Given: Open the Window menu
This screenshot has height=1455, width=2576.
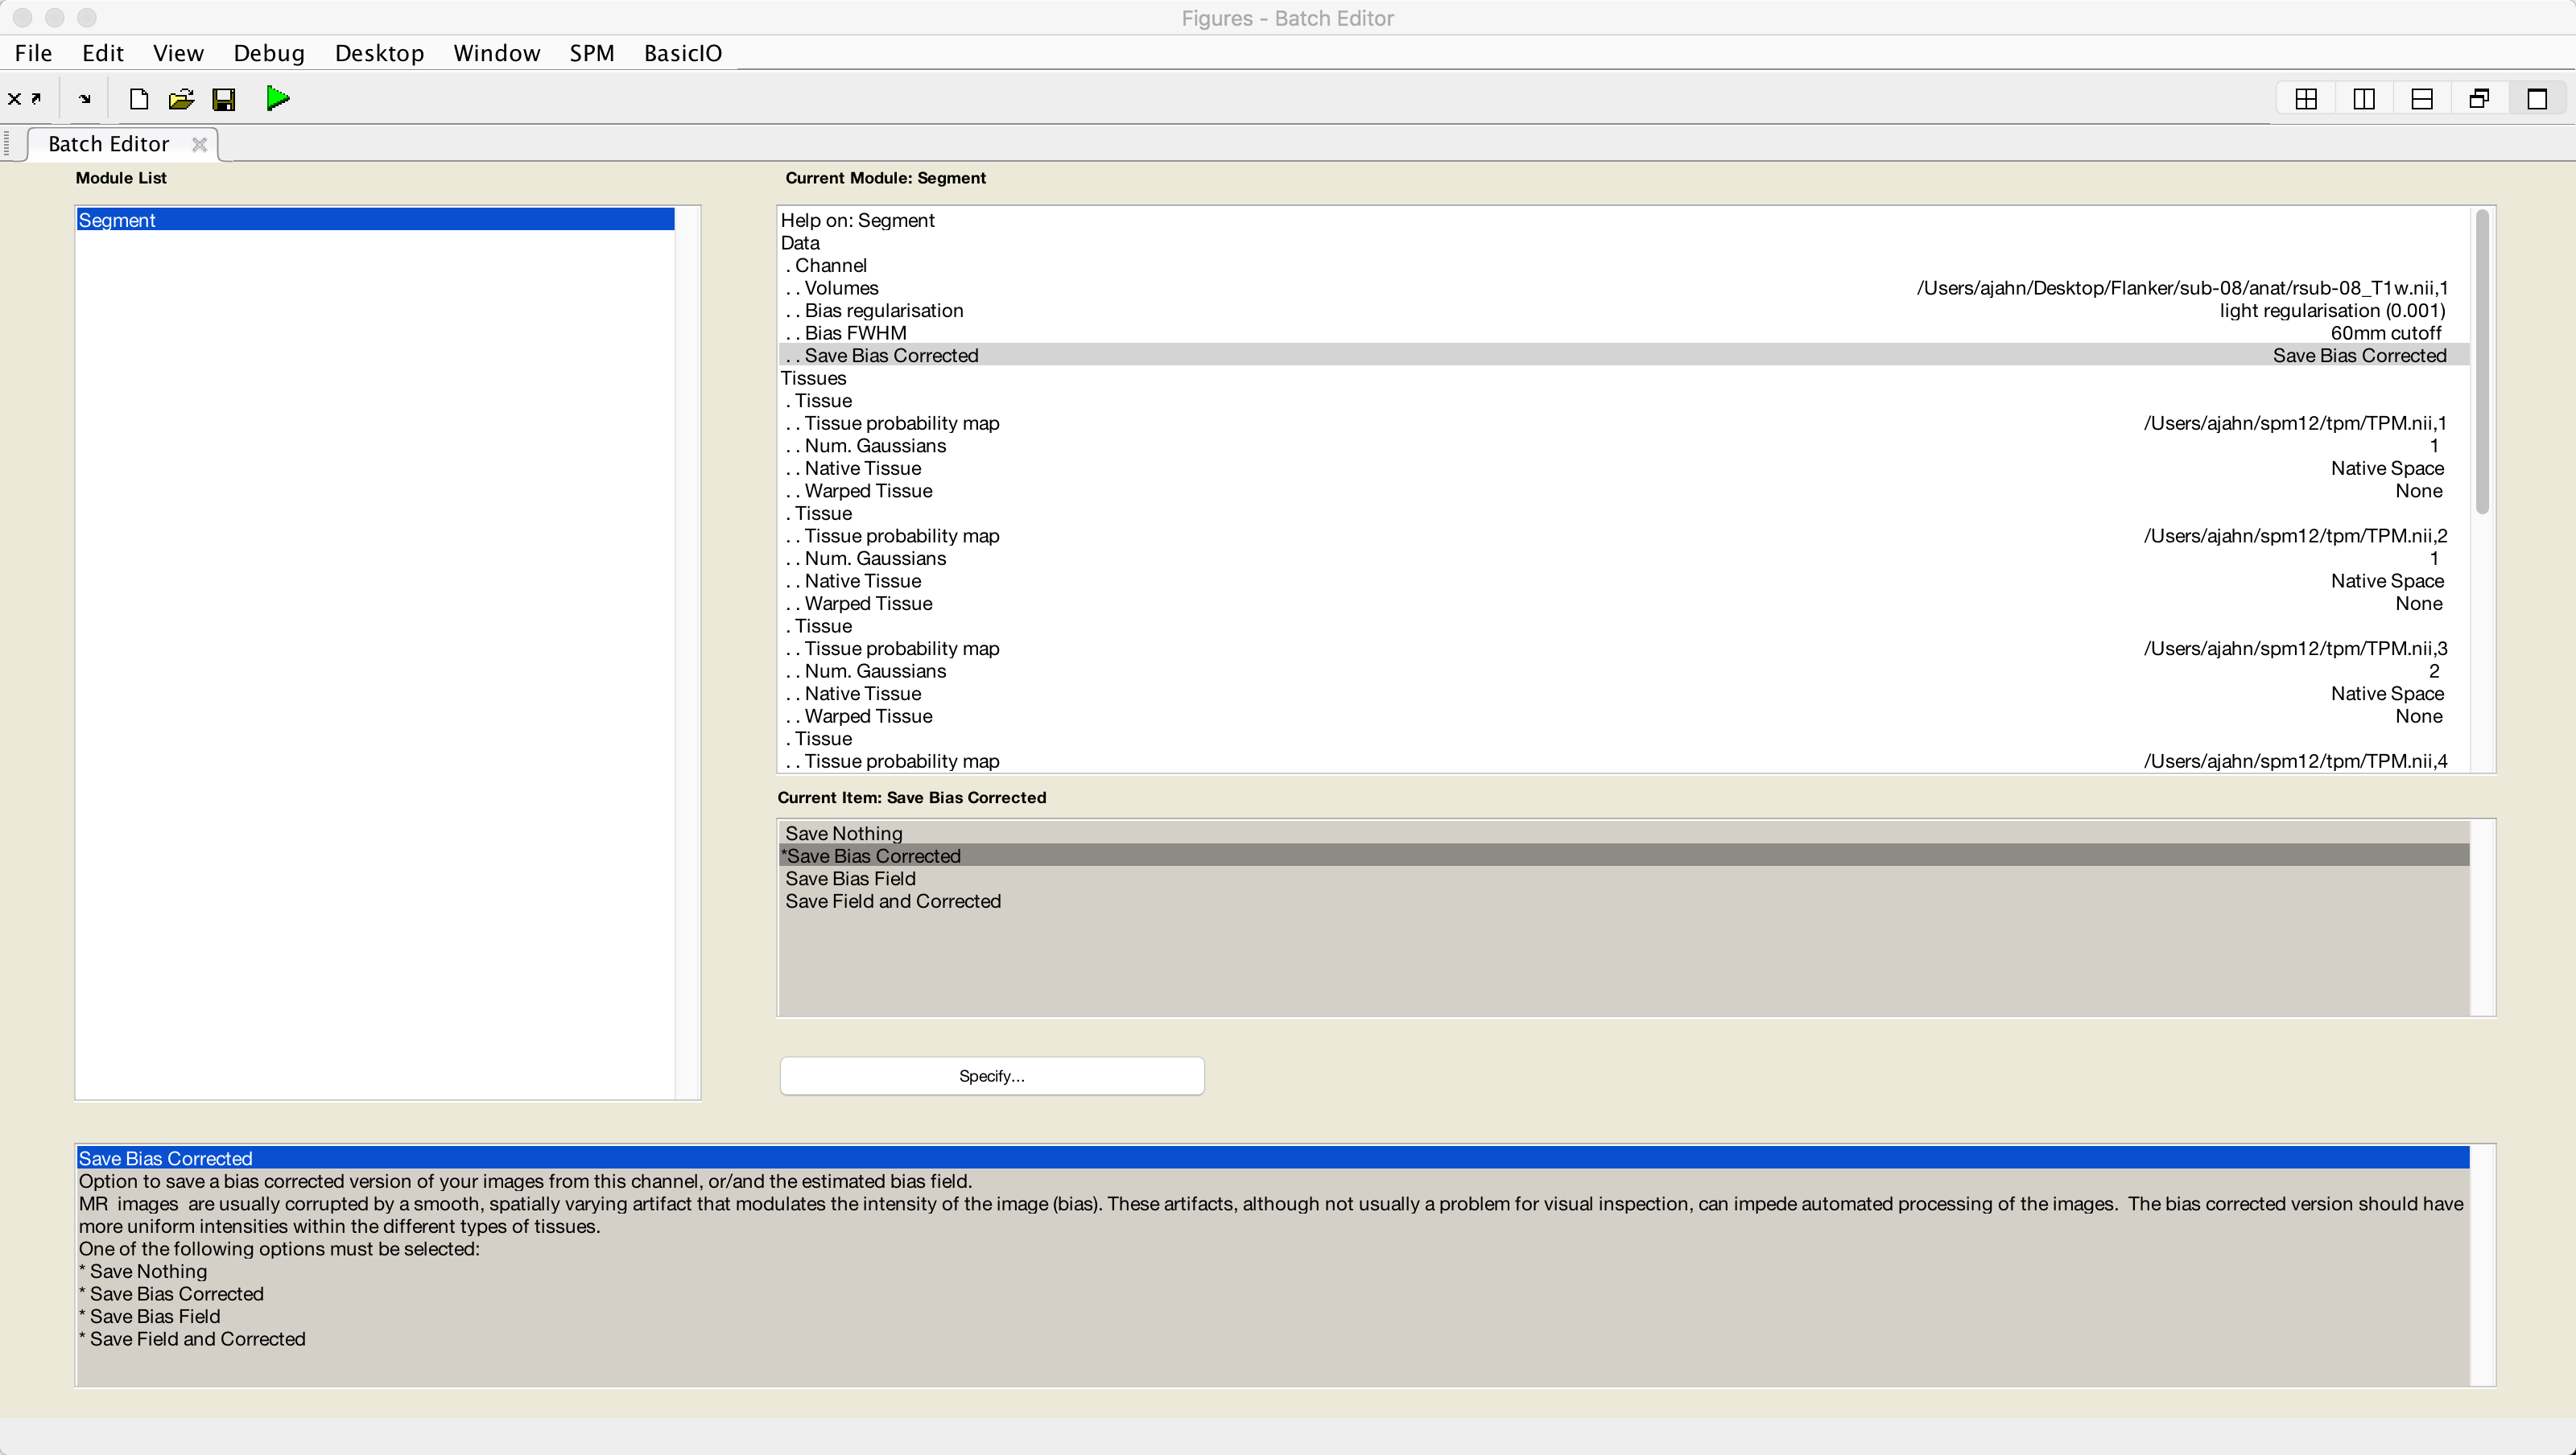Looking at the screenshot, I should 497,53.
